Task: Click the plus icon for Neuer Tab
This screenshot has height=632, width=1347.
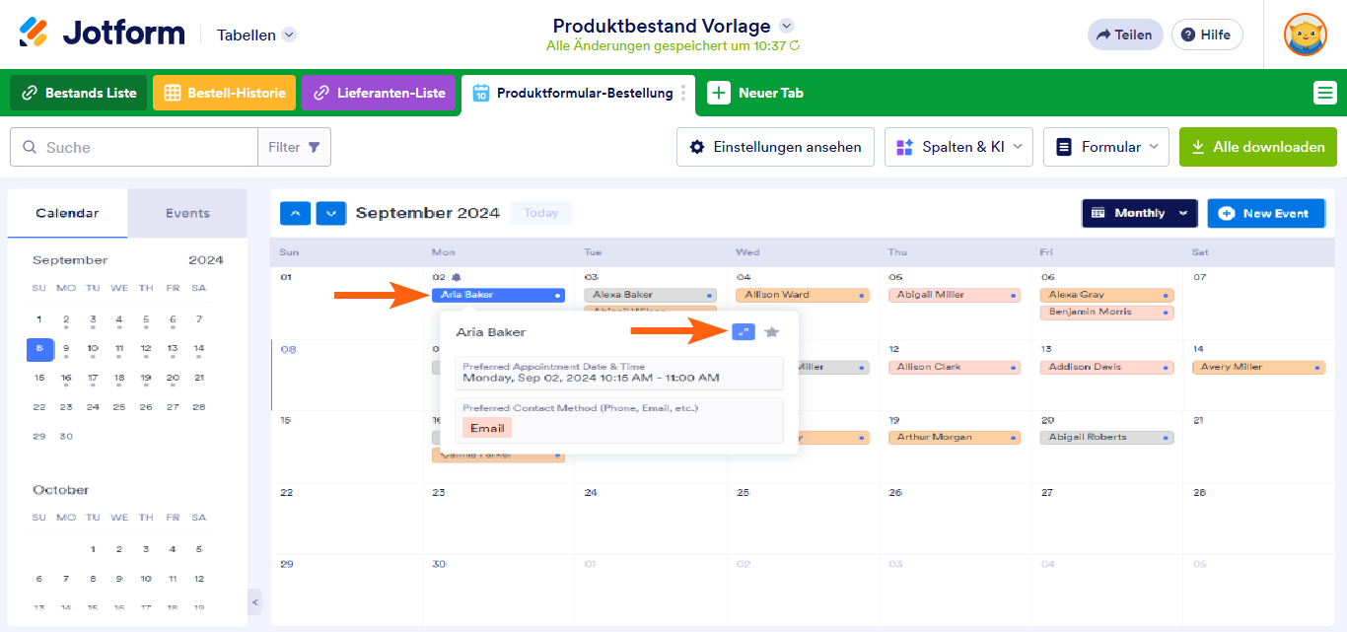Action: click(x=719, y=93)
